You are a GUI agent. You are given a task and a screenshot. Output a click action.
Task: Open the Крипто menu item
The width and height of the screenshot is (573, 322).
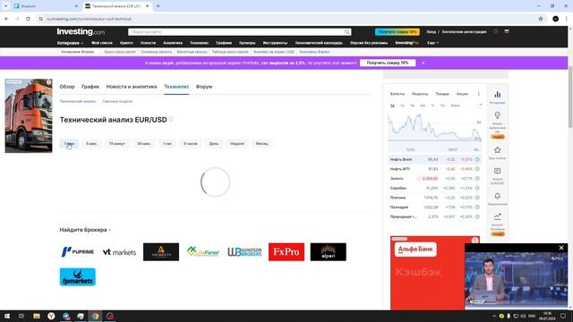click(x=126, y=43)
